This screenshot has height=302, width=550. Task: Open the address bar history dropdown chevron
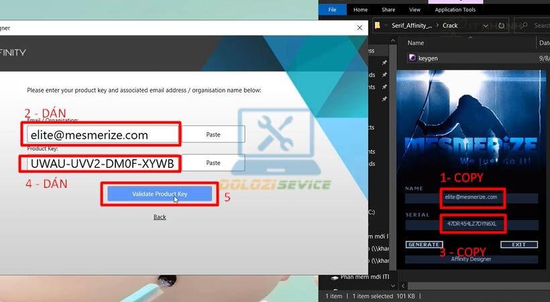(486, 26)
